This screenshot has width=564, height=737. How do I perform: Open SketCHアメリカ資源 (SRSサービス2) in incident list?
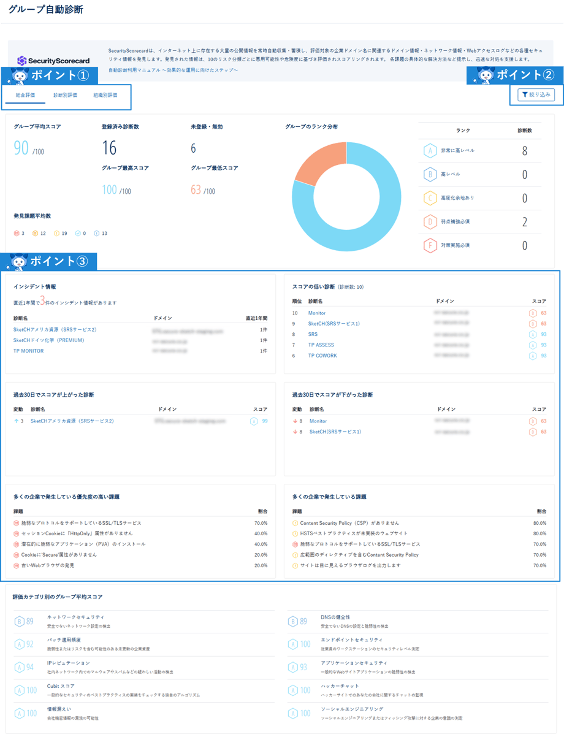click(55, 330)
